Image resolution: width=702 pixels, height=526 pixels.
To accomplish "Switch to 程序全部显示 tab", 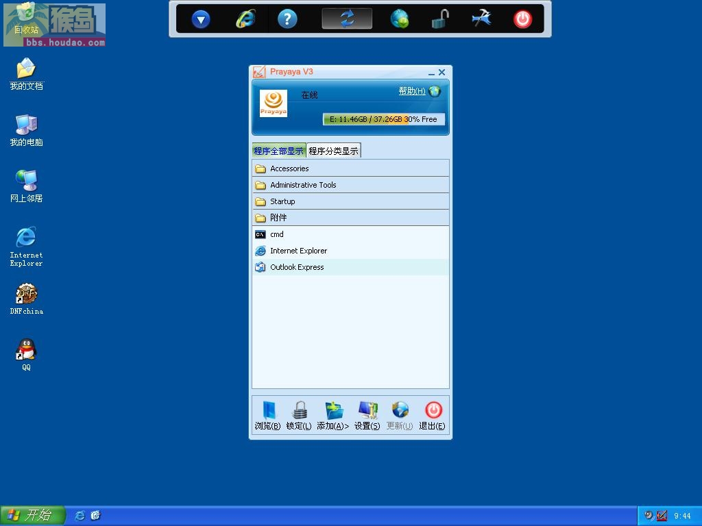I will tap(279, 151).
